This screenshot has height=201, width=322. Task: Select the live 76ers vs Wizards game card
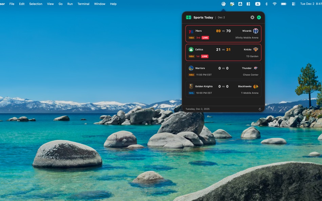223,34
